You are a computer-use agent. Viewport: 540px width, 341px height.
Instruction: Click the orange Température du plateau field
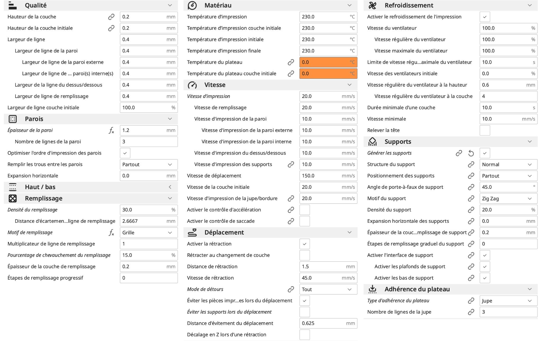[328, 62]
